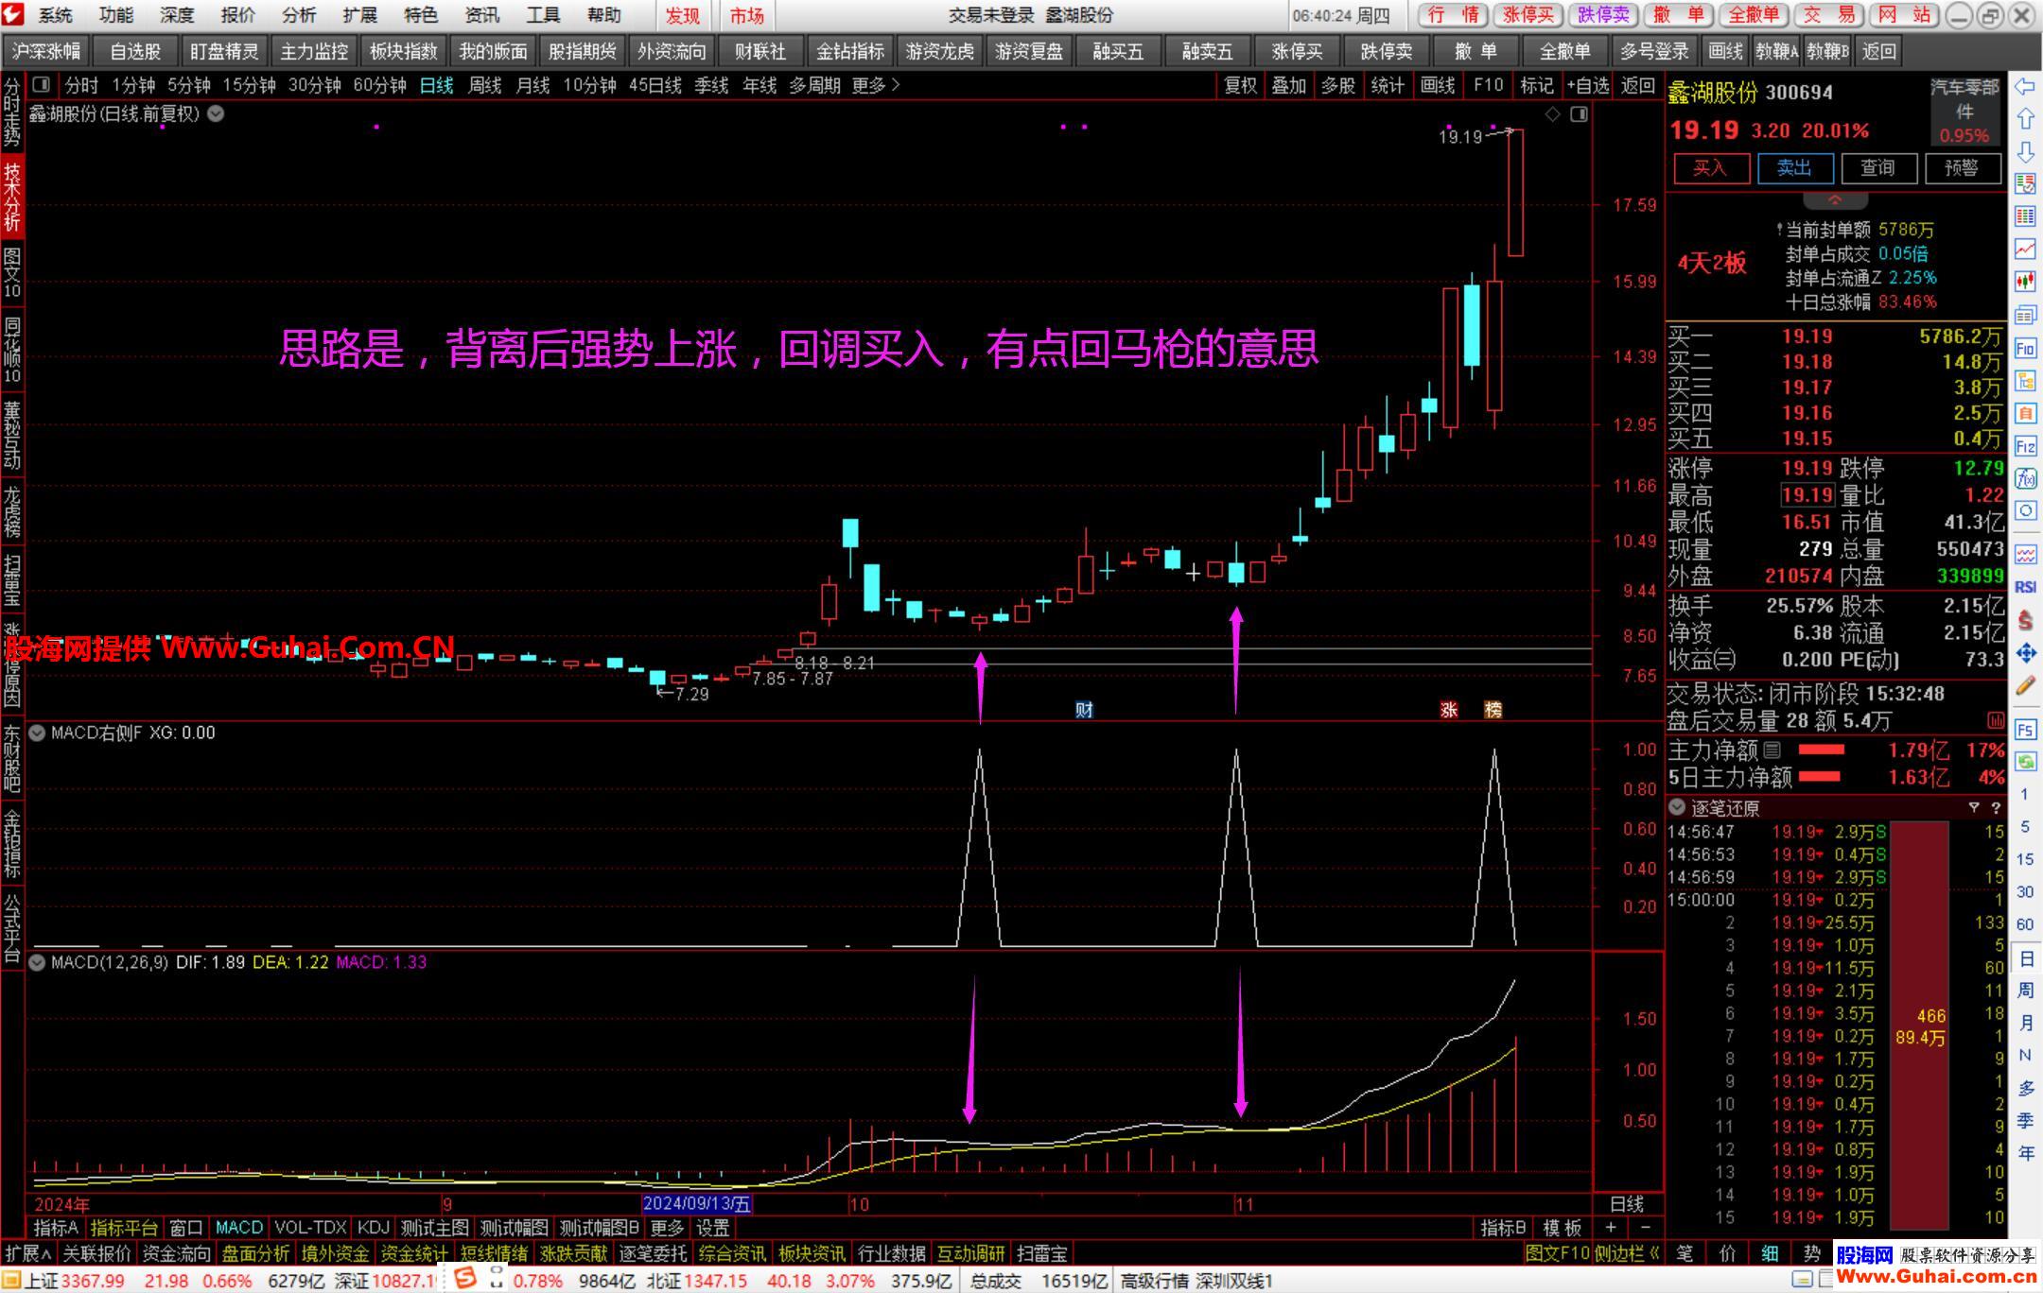Click the plus zoom button beside 模板
Image resolution: width=2043 pixels, height=1293 pixels.
tap(1611, 1227)
